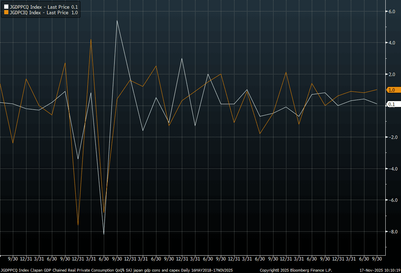The image size is (401, 273).
Task: Click the white JGDPPCQ legend color swatch
Action: coord(6,7)
